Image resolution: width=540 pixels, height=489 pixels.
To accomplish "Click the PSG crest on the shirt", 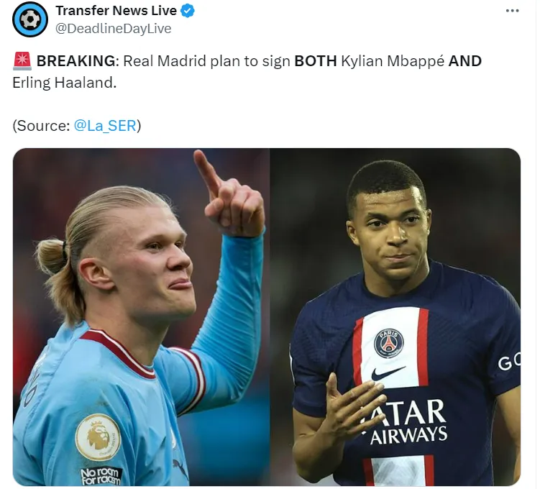I will pyautogui.click(x=389, y=343).
